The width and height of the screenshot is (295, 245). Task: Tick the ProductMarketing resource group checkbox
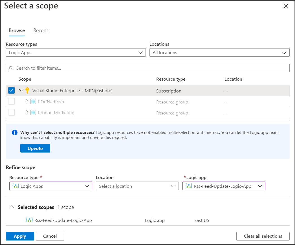11,112
